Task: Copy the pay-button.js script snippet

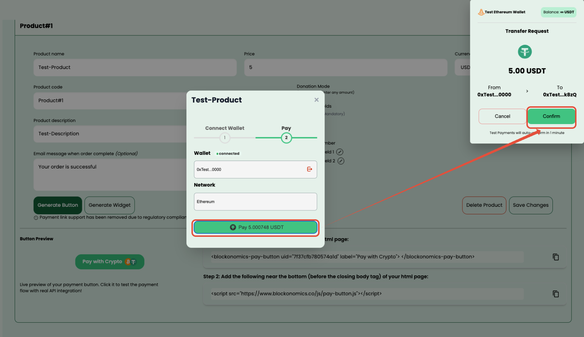Action: point(556,294)
